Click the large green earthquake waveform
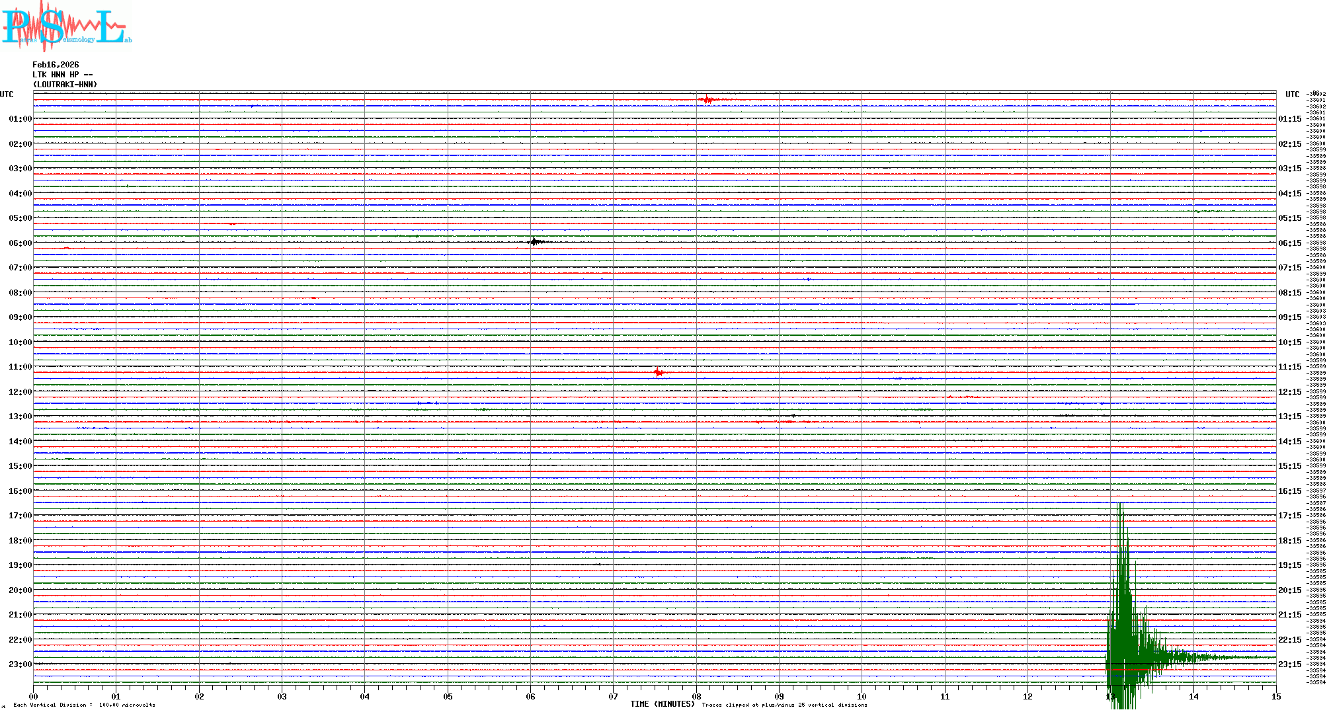 pyautogui.click(x=1124, y=621)
